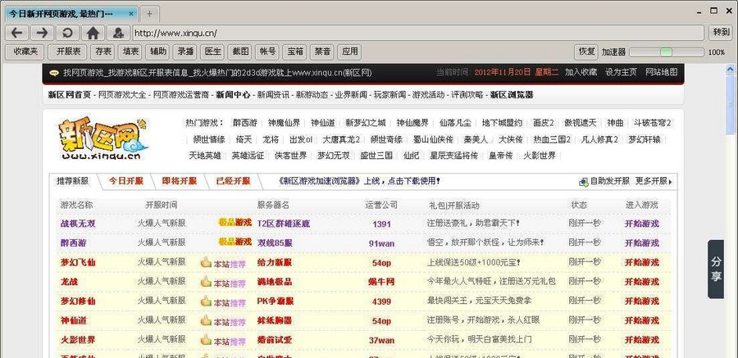The image size is (738, 358).
Task: Click the Forward arrow button
Action: pos(42,33)
